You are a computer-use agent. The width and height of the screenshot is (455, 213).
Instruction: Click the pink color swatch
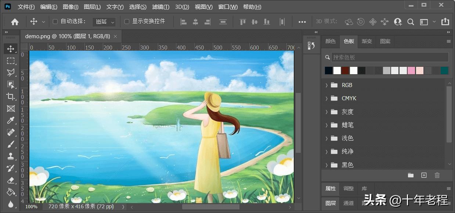pos(411,71)
